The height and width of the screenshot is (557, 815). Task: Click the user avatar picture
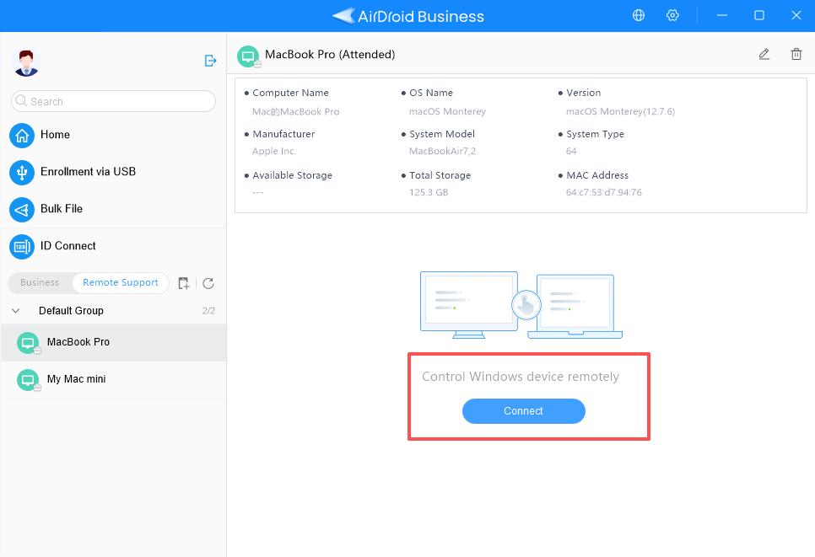tap(26, 62)
